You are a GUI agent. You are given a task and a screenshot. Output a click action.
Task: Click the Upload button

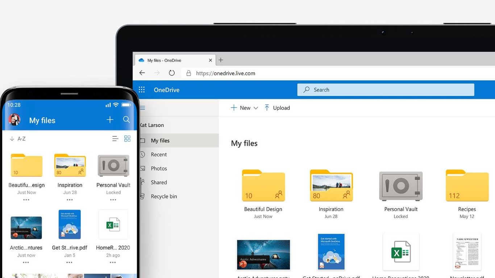coord(277,108)
